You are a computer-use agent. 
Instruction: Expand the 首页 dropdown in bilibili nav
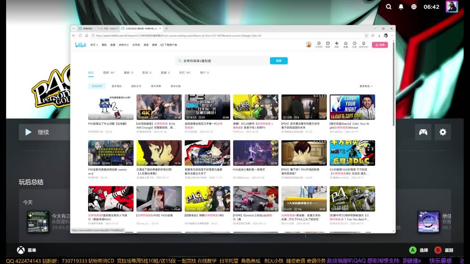[x=94, y=45]
